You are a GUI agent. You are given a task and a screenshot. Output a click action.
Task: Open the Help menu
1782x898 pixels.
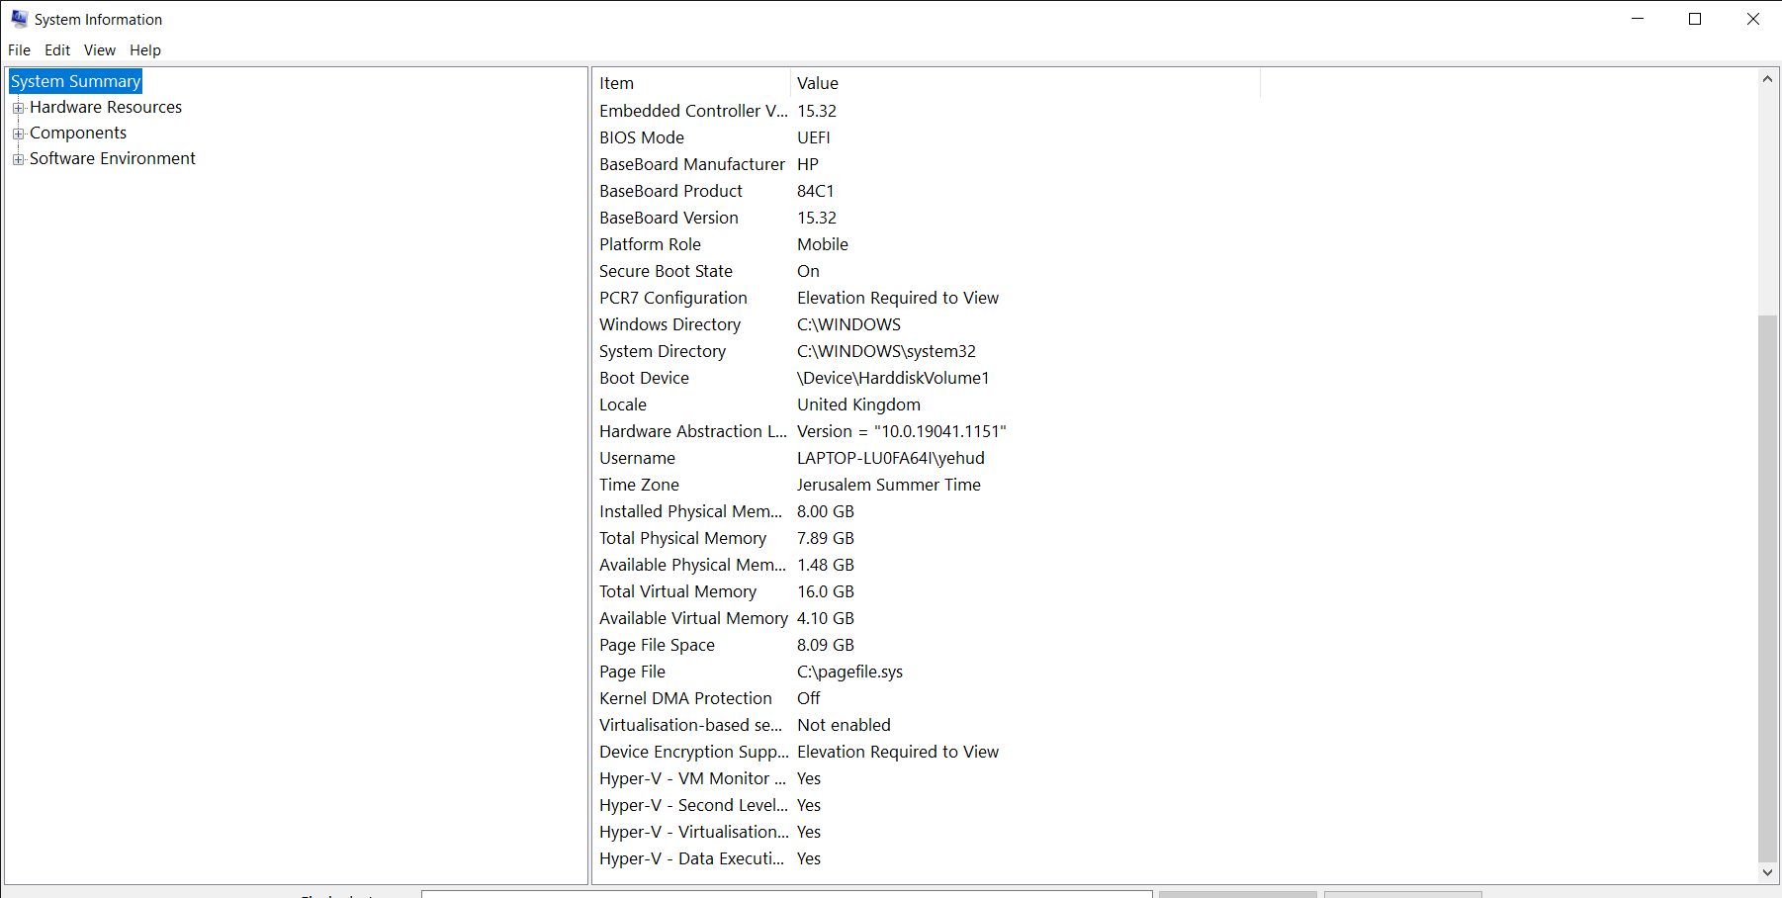coord(145,50)
